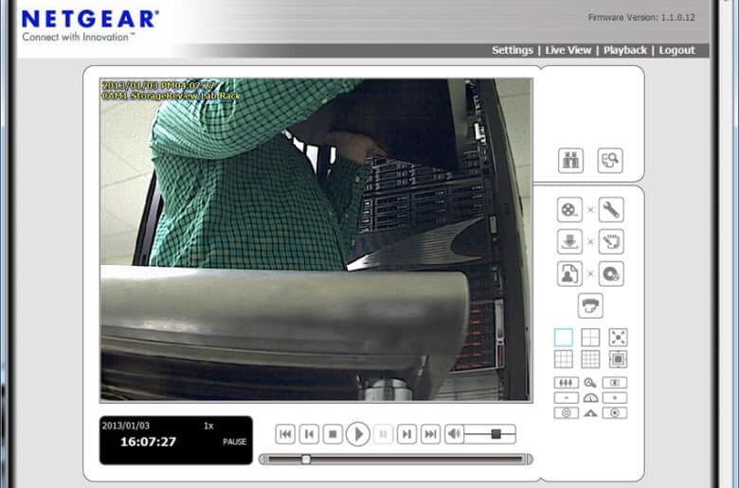
Task: Open the Playback page
Action: [625, 50]
